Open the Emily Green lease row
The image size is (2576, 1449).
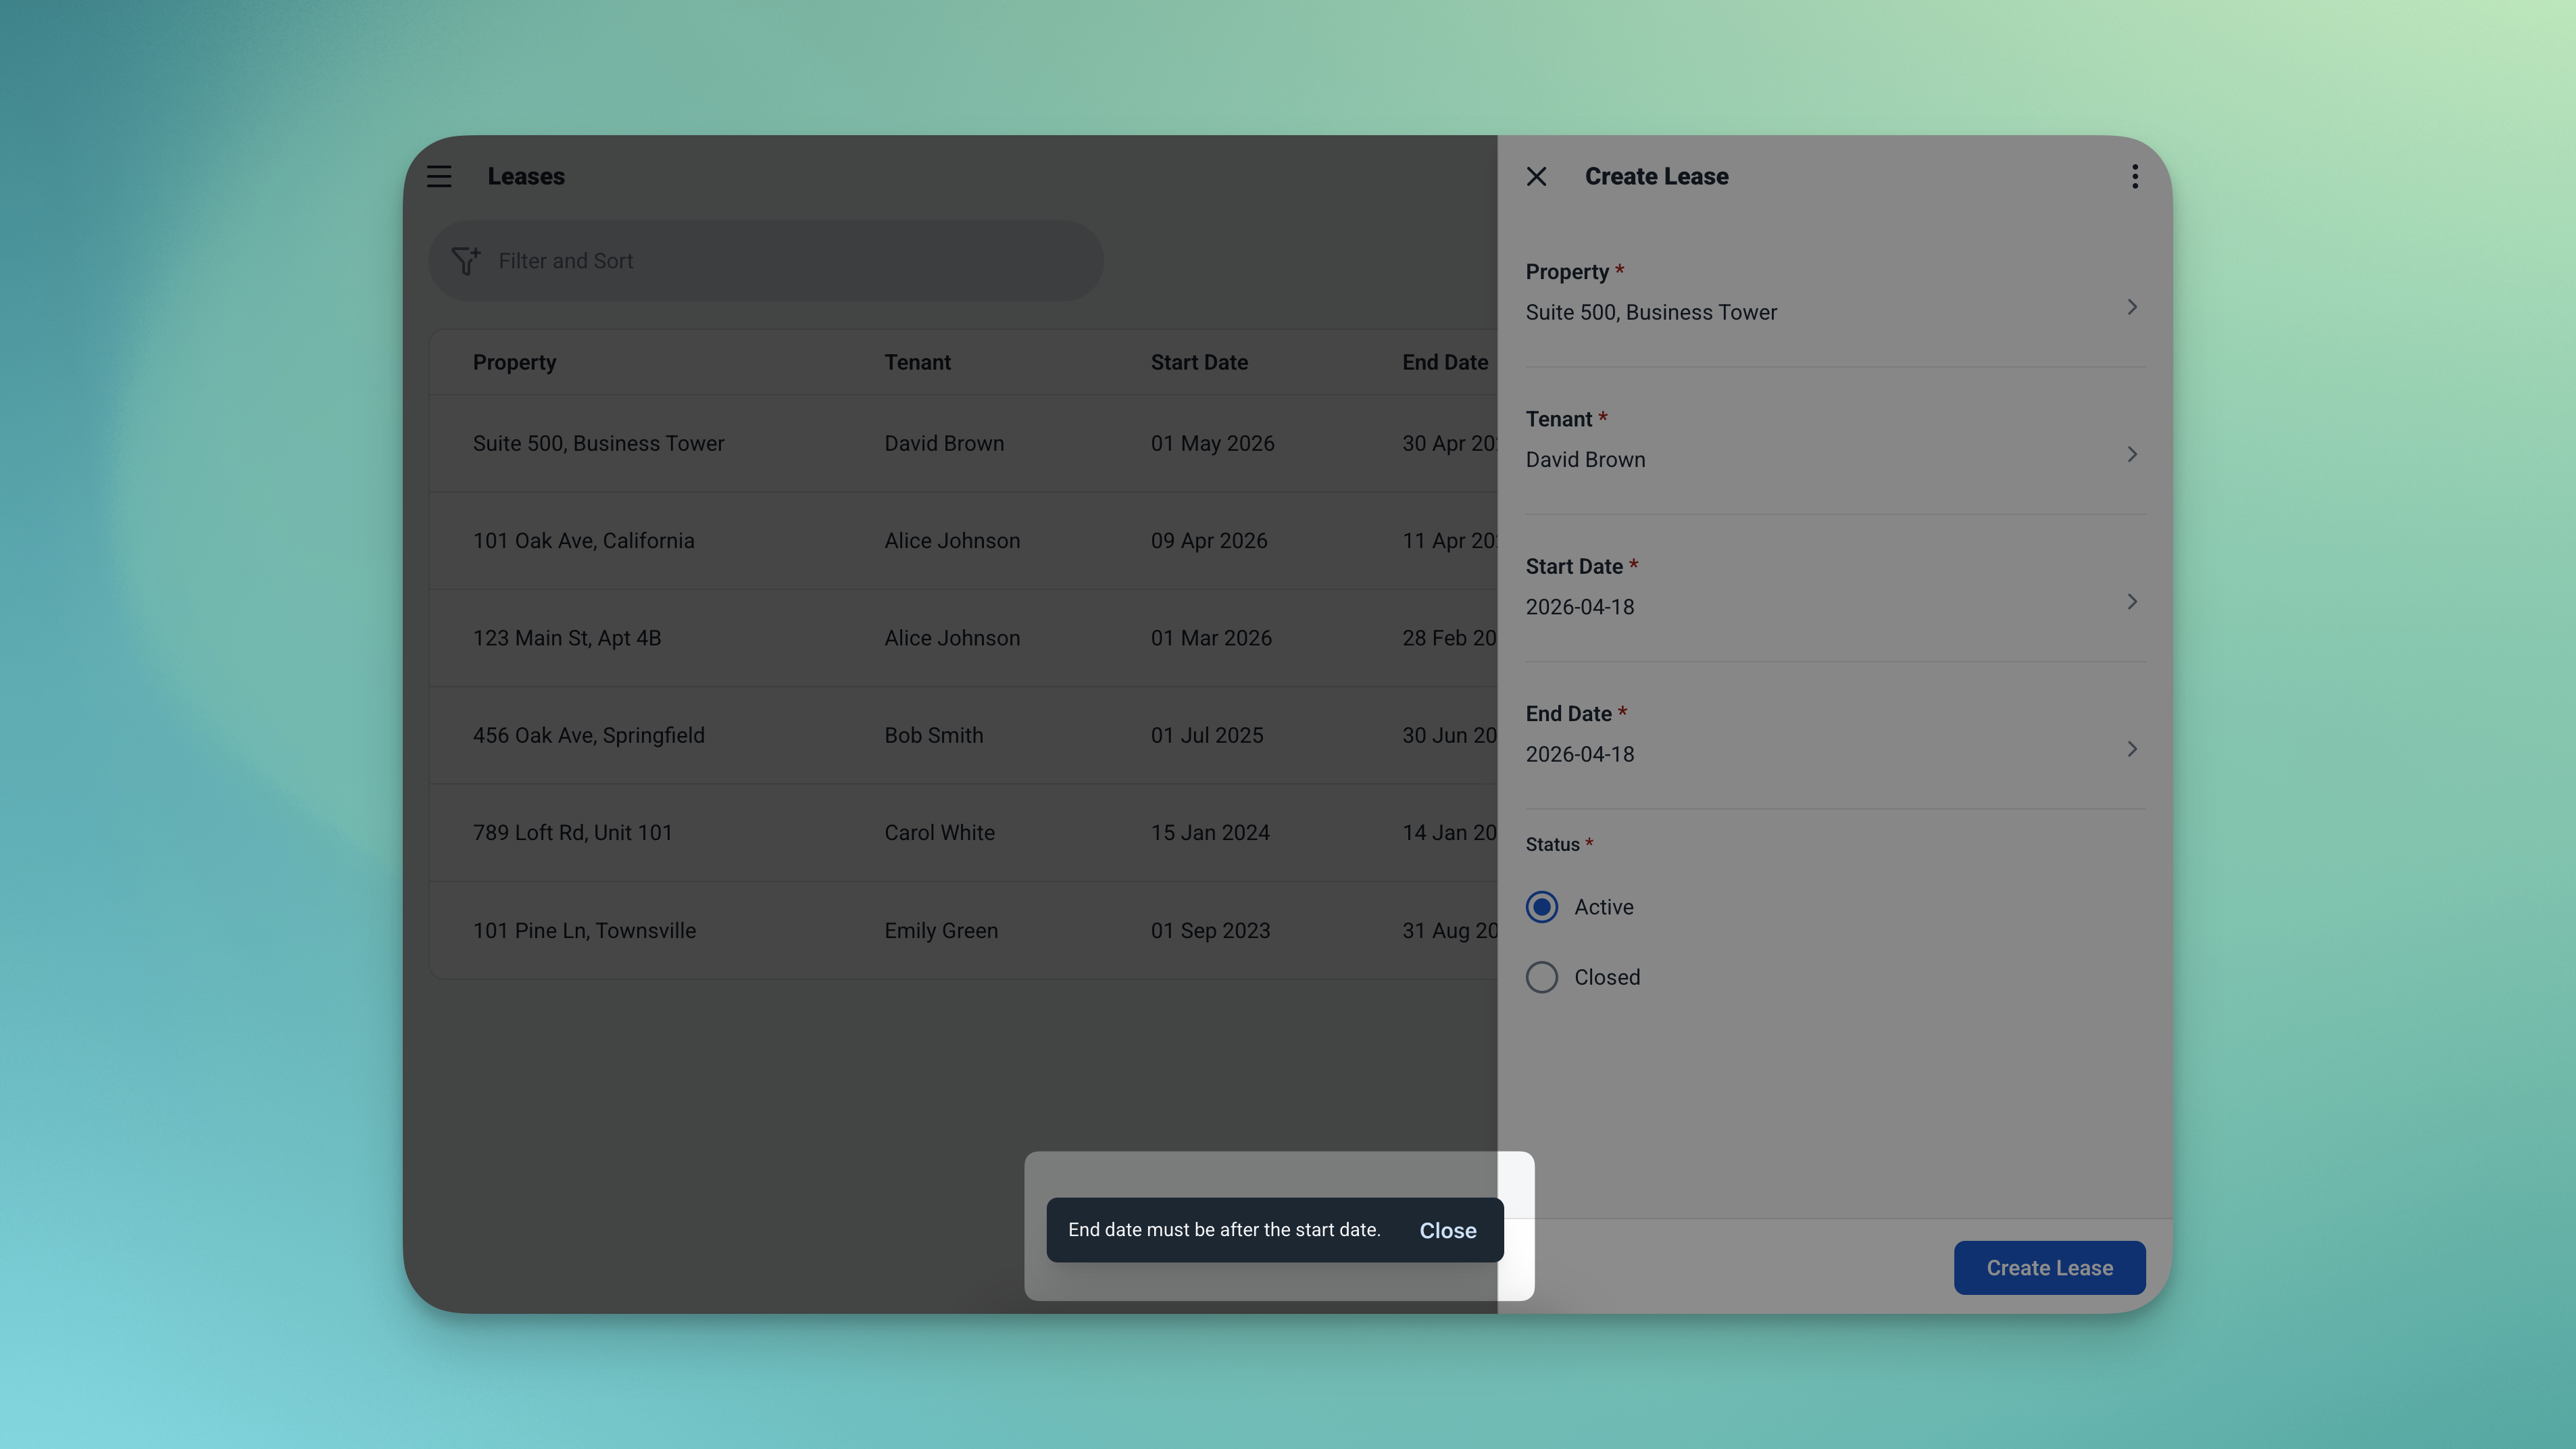coord(940,930)
